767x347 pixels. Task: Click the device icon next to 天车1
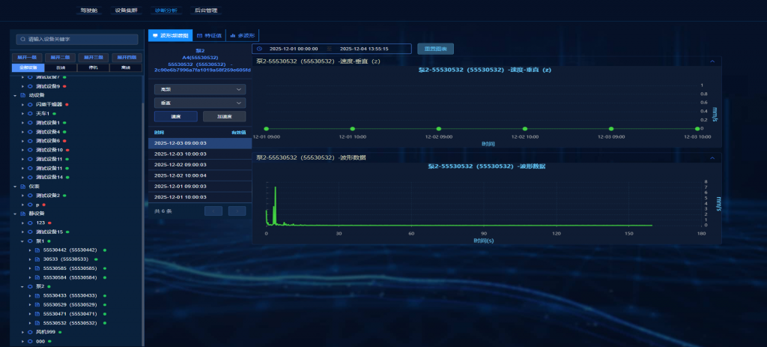[30, 113]
